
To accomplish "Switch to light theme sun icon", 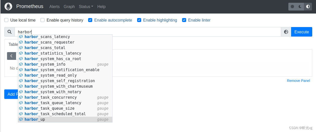I will pyautogui.click(x=292, y=7).
